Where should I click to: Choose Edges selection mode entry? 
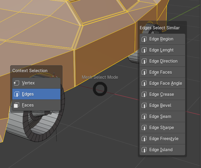(36, 94)
